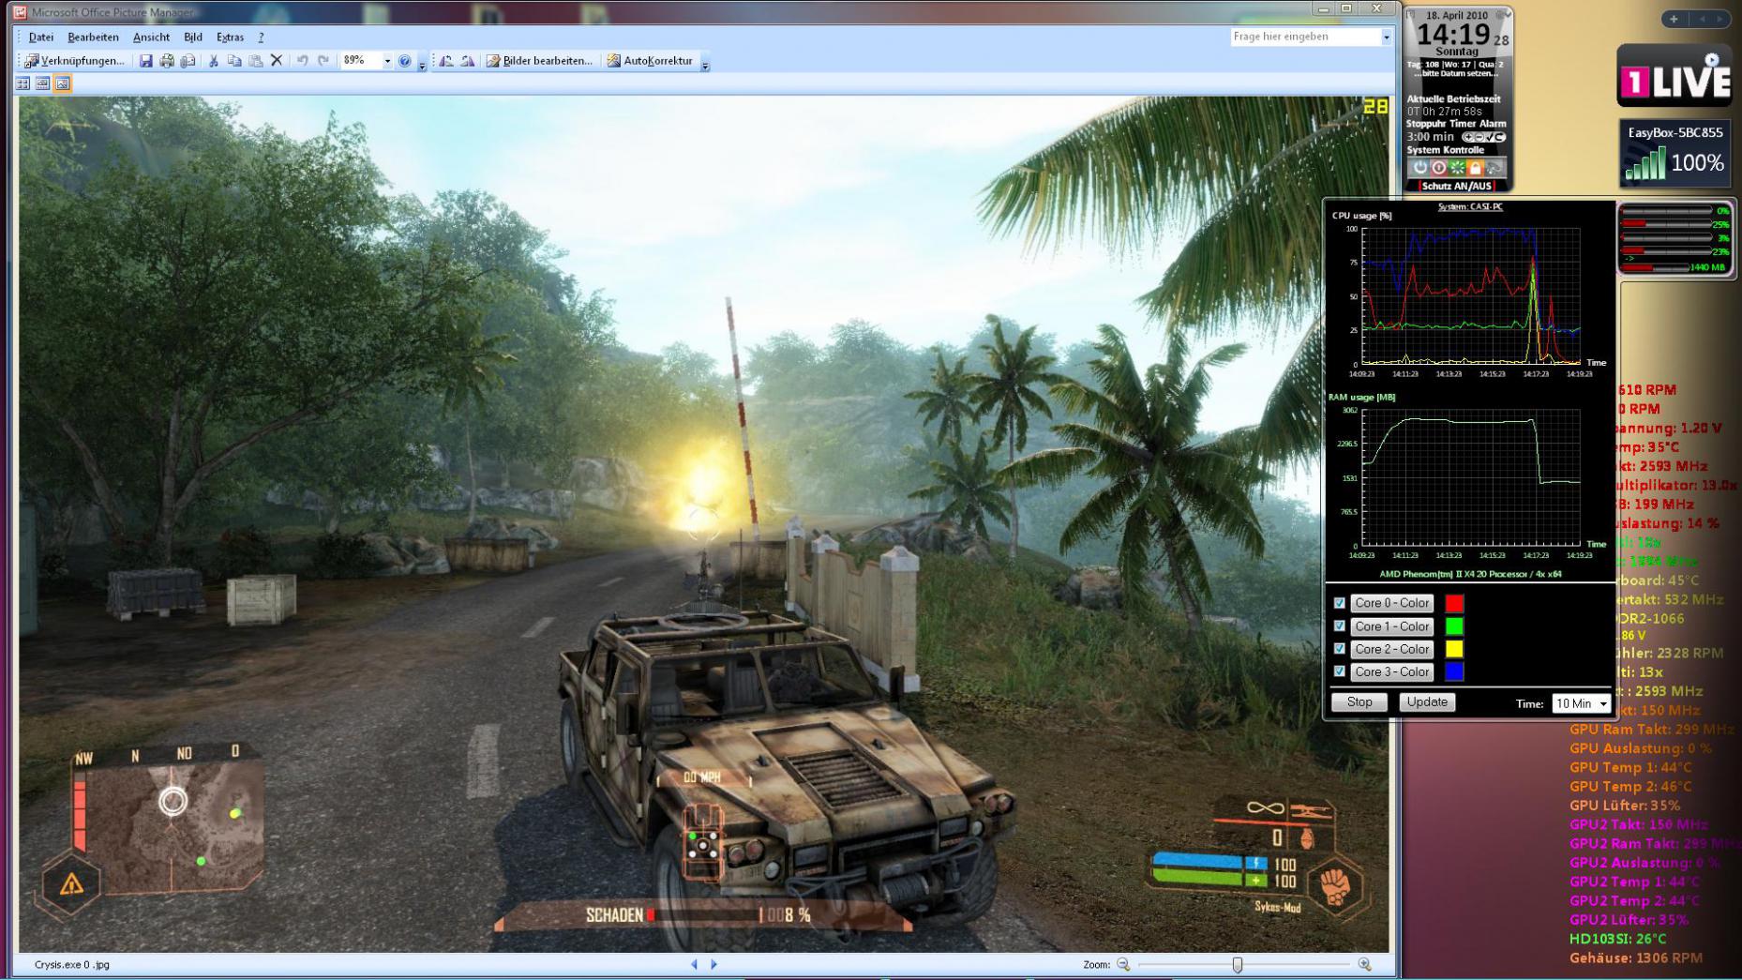Screen dimensions: 1742x980
Task: Go to next picture with right arrow
Action: pyautogui.click(x=714, y=964)
